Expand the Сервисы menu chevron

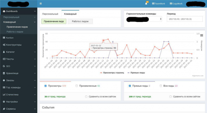pos(35,109)
